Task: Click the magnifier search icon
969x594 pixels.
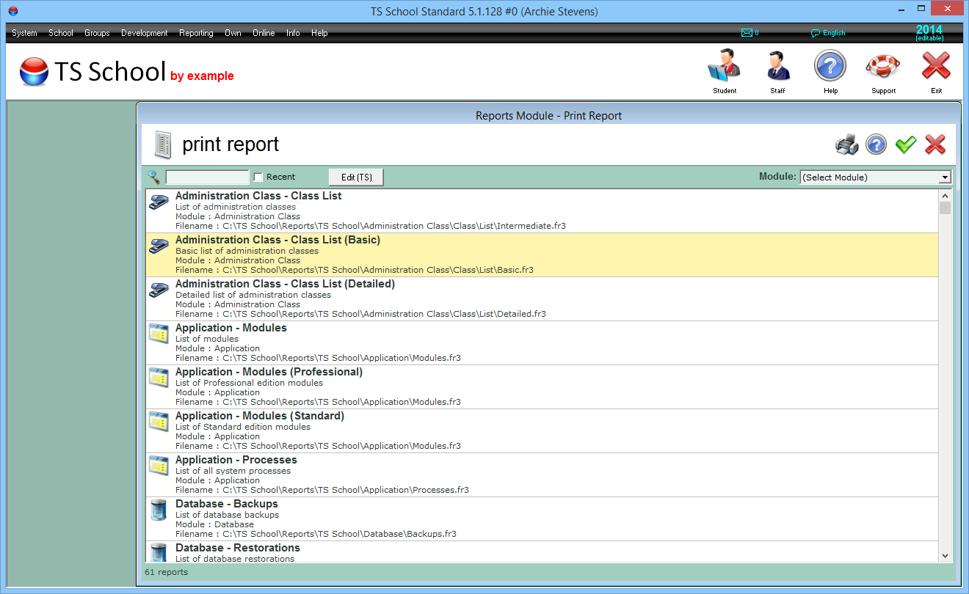Action: click(x=153, y=177)
